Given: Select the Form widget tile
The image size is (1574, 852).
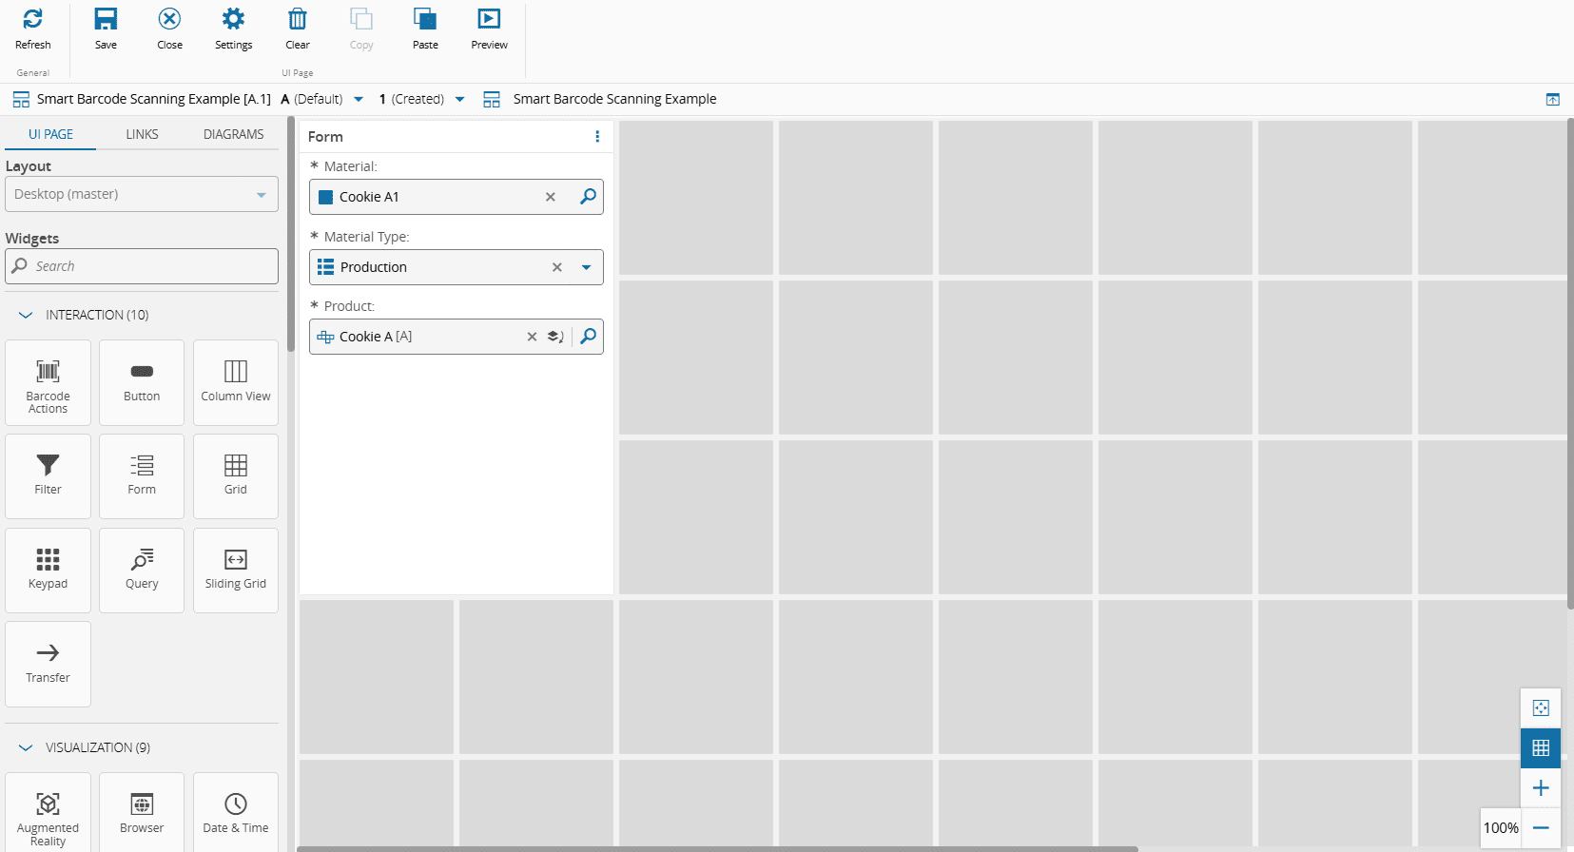Looking at the screenshot, I should pyautogui.click(x=142, y=476).
